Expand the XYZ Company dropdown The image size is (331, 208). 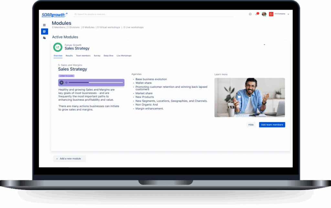point(288,14)
